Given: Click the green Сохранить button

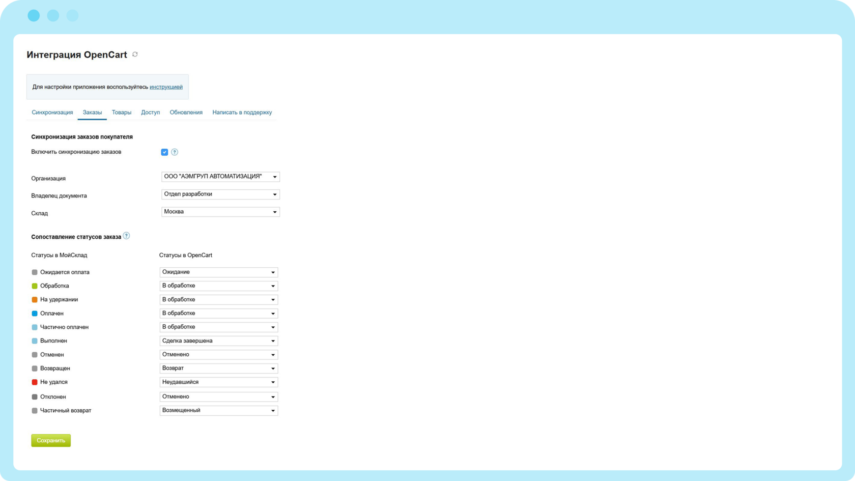Looking at the screenshot, I should coord(51,440).
